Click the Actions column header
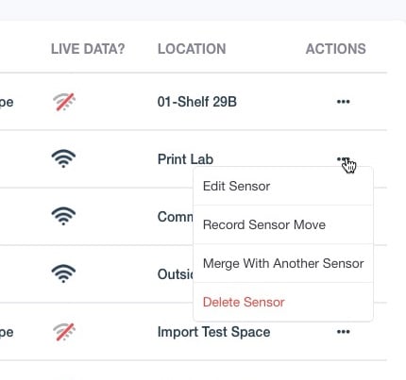 [336, 49]
